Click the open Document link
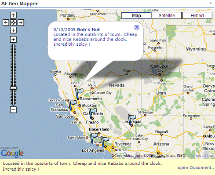The width and height of the screenshot is (215, 175). click(196, 168)
